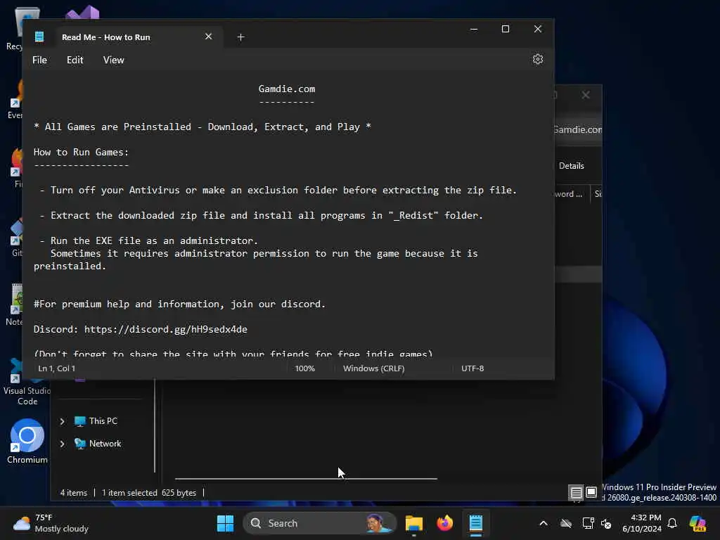Open Firefox from taskbar
Viewport: 720px width, 540px height.
pos(444,523)
